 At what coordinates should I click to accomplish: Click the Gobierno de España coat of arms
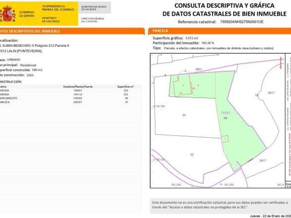pyautogui.click(x=7, y=14)
